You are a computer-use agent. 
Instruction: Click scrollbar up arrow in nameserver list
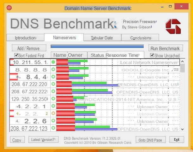click(183, 61)
